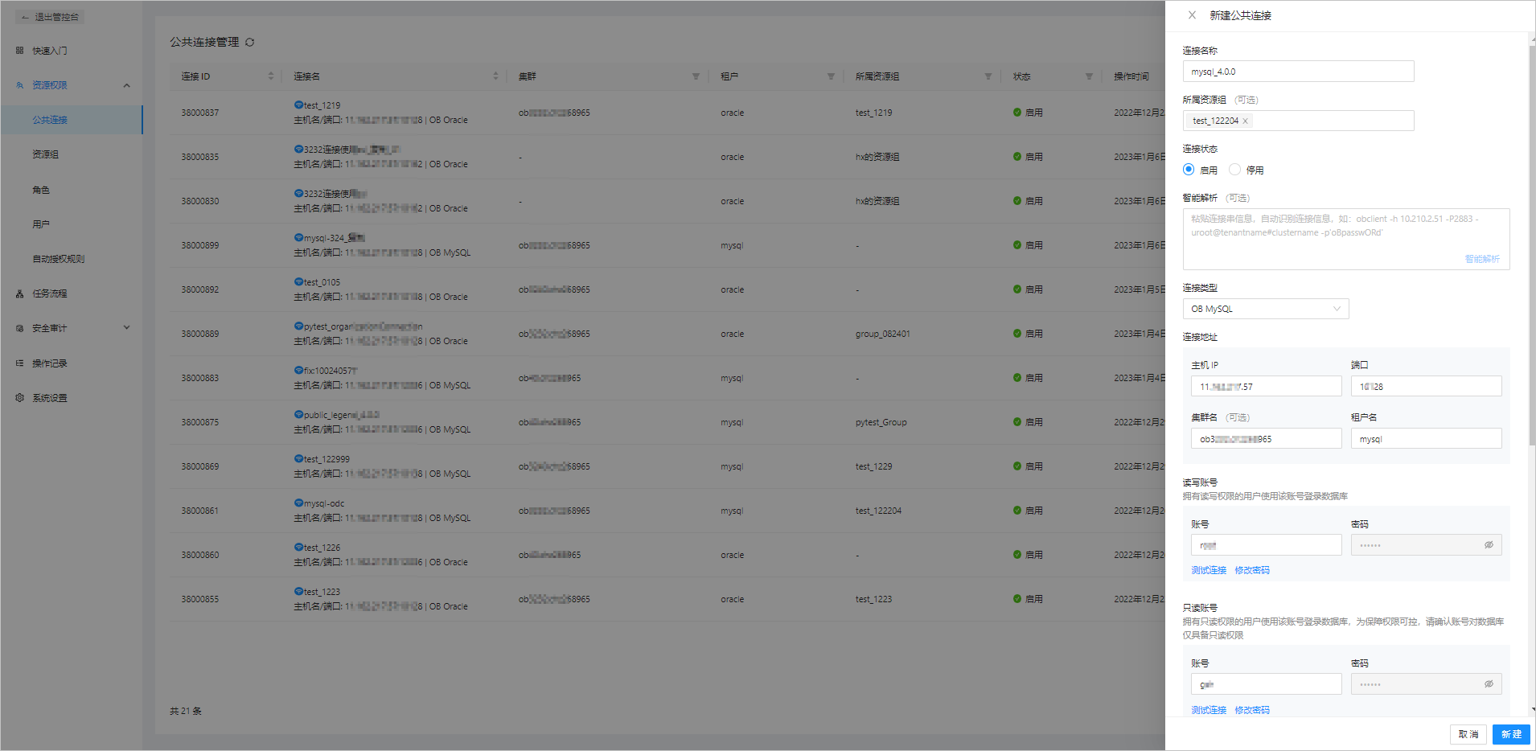Click the 系统设置 gear icon

[19, 398]
